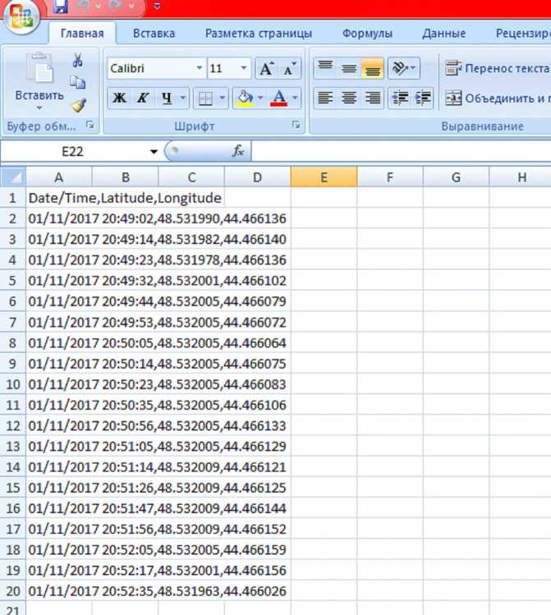Toggle italic К formatting
Screen dimensions: 551x615
click(143, 98)
